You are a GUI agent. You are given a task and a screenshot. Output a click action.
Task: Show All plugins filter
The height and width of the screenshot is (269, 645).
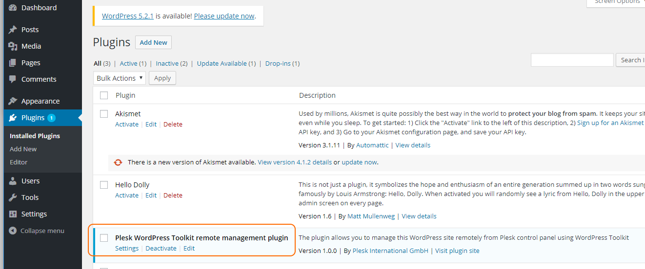tap(98, 63)
